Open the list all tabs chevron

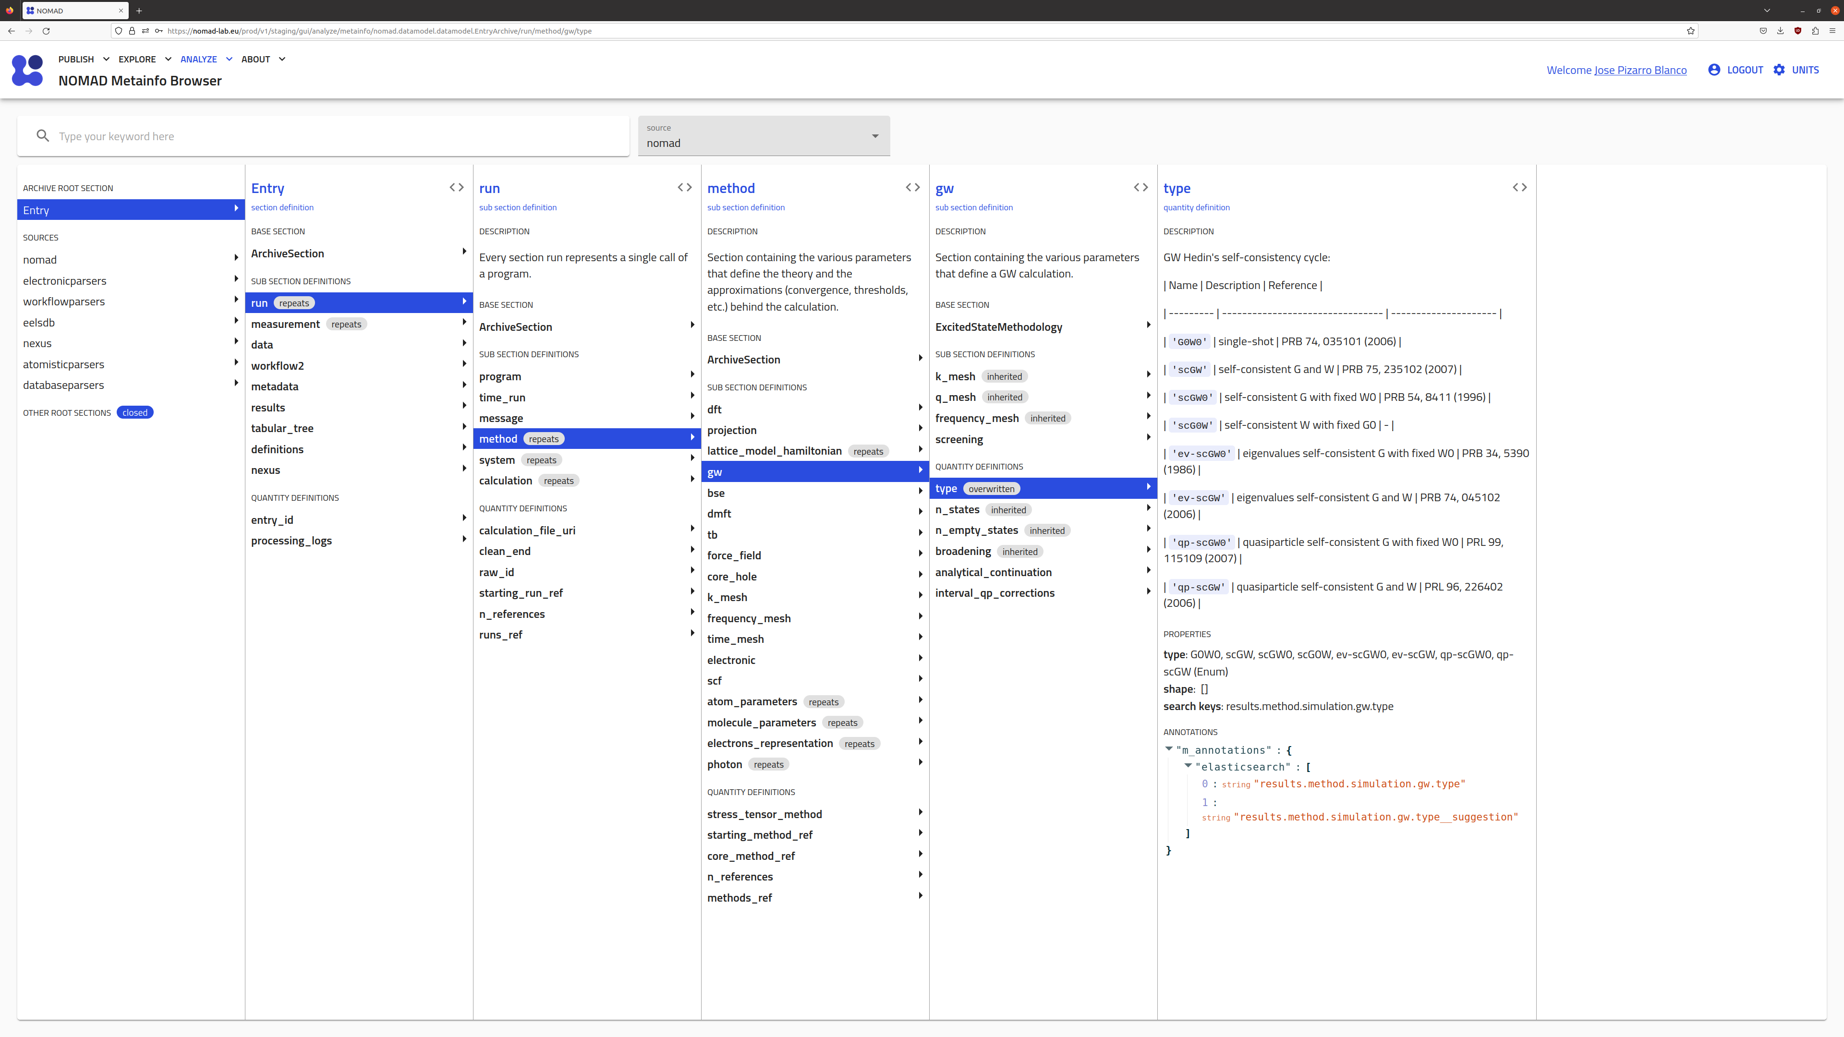coord(1767,11)
